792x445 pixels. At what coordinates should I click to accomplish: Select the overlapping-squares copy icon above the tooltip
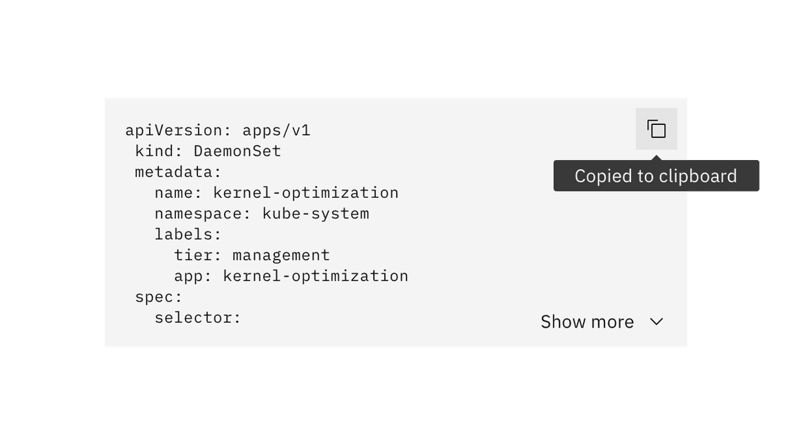pos(656,128)
